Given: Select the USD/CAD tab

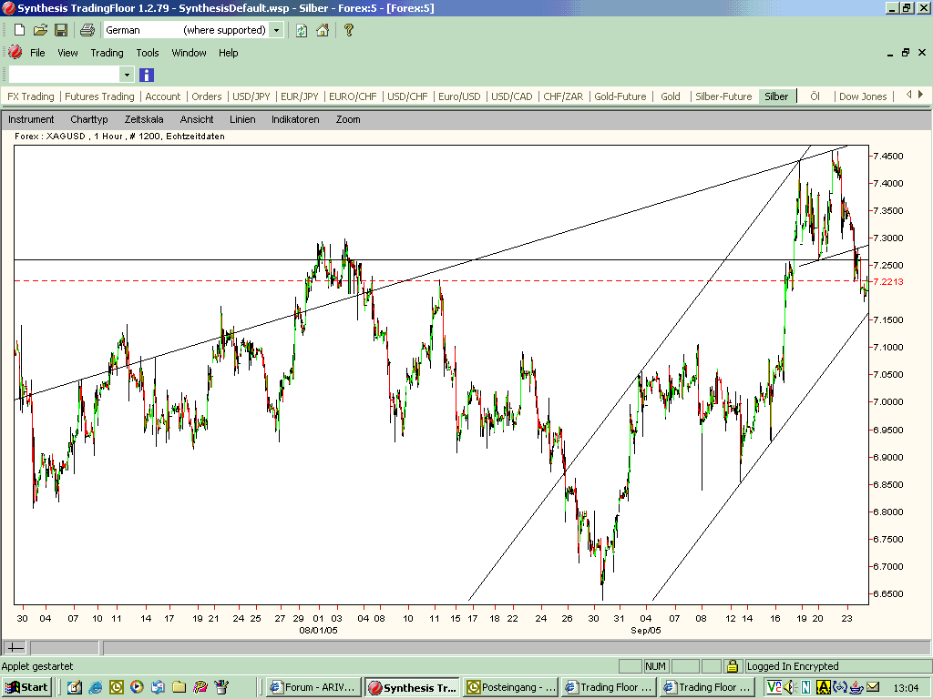Looking at the screenshot, I should (x=512, y=96).
